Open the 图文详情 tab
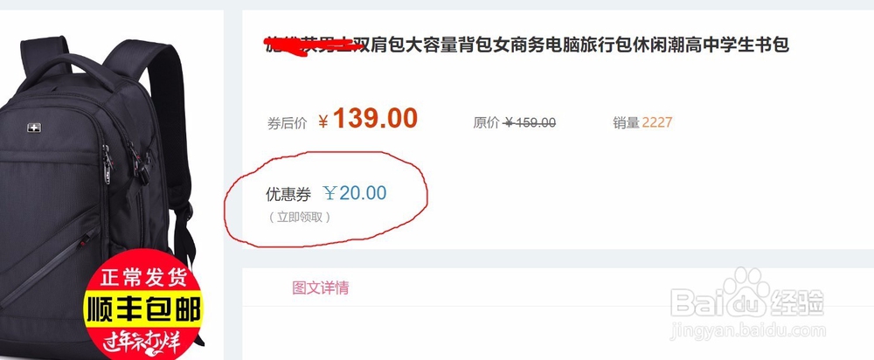This screenshot has height=360, width=874. pos(321,287)
